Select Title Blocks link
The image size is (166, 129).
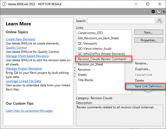[x=85, y=80]
